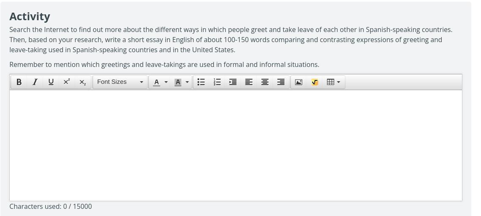Toggle underline formatting
The image size is (481, 216).
pyautogui.click(x=51, y=82)
